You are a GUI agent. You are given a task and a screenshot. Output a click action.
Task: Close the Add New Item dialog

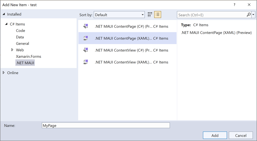(249, 5)
